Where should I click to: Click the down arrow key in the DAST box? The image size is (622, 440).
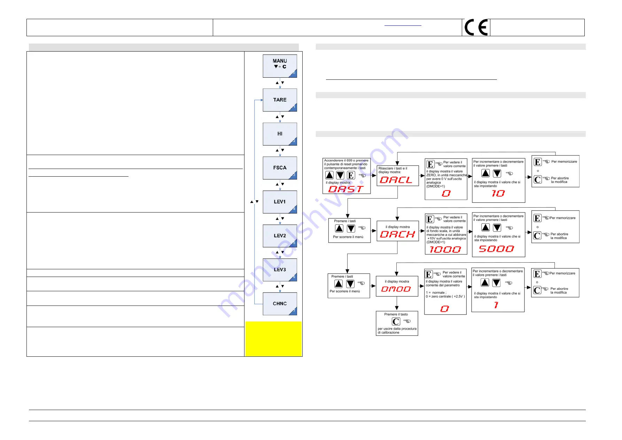pos(340,175)
